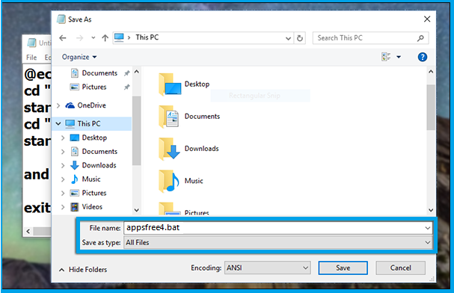
Task: Click the navigation pane scrollbar thumb
Action: 137,131
